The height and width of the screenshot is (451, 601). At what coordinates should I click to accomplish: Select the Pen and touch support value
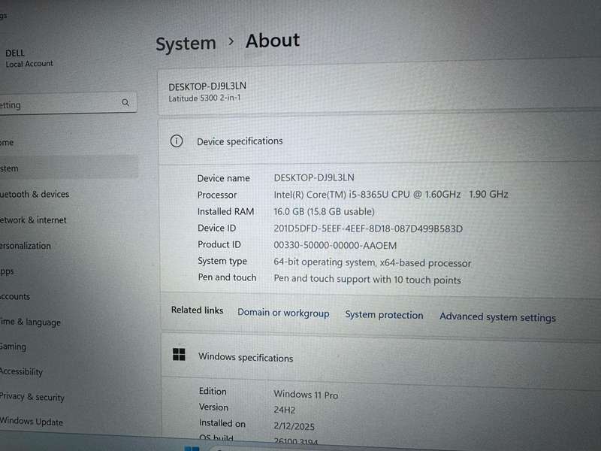(367, 279)
